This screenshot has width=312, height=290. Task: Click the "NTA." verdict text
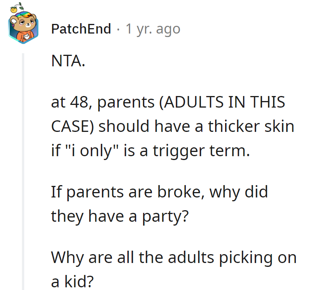(67, 61)
